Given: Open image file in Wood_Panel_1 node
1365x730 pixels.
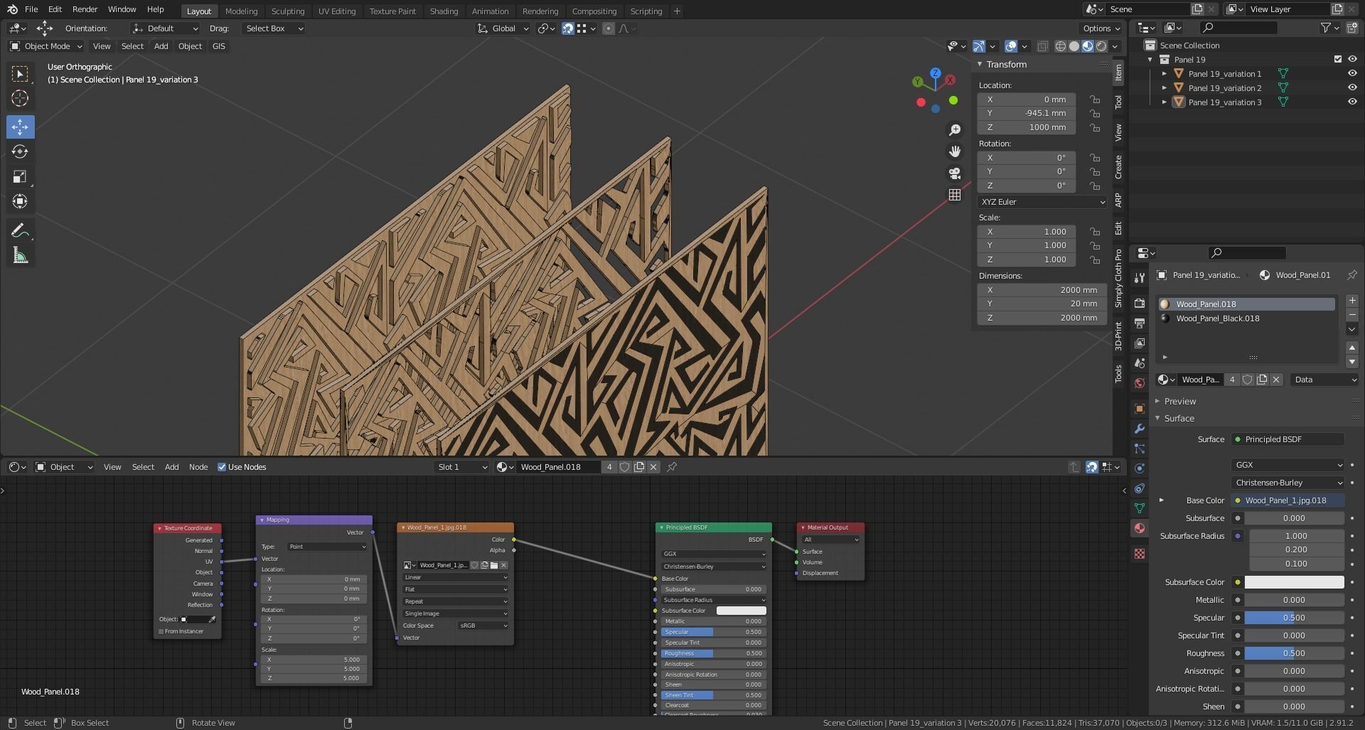Looking at the screenshot, I should point(493,565).
